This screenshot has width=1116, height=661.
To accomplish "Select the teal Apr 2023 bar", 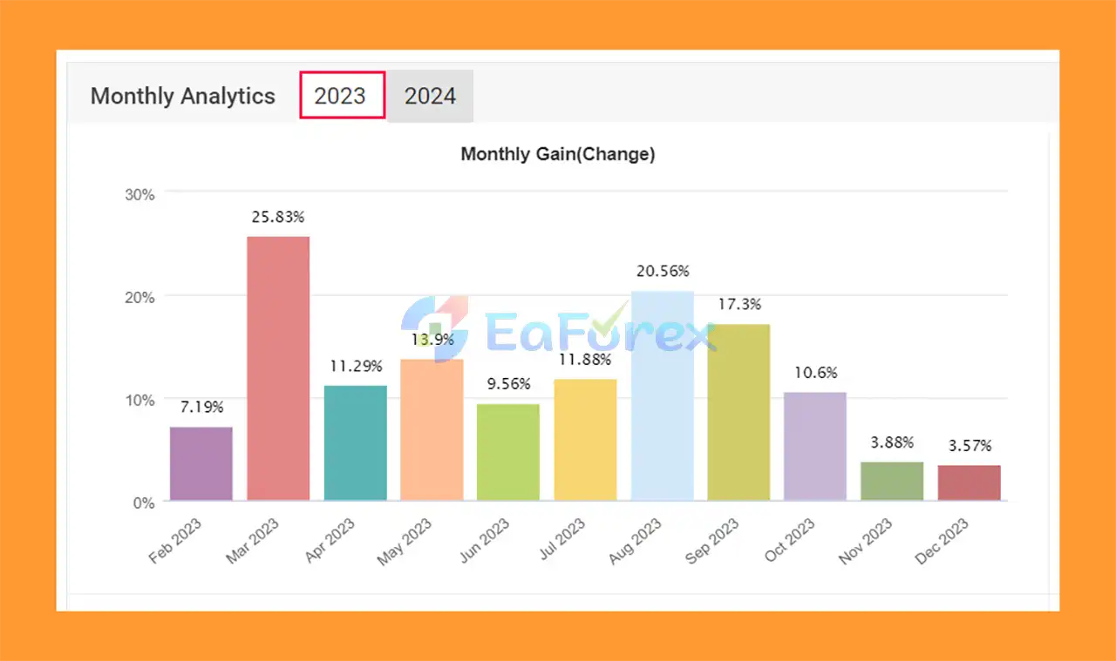I will coord(355,442).
